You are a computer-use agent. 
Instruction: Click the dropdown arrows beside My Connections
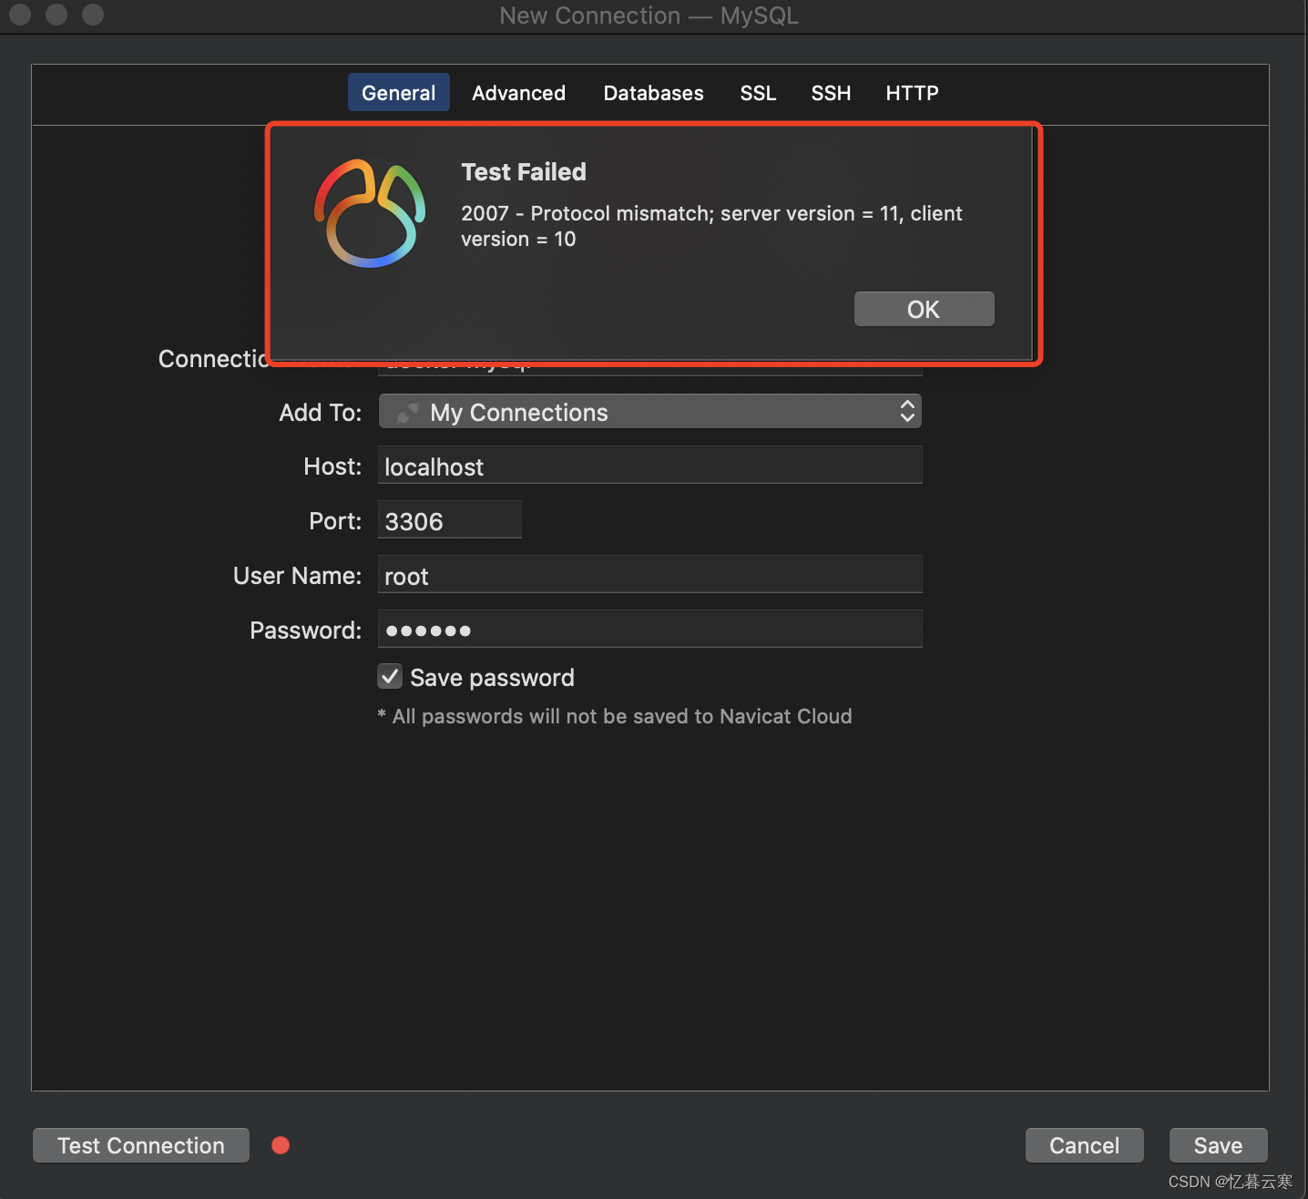905,412
